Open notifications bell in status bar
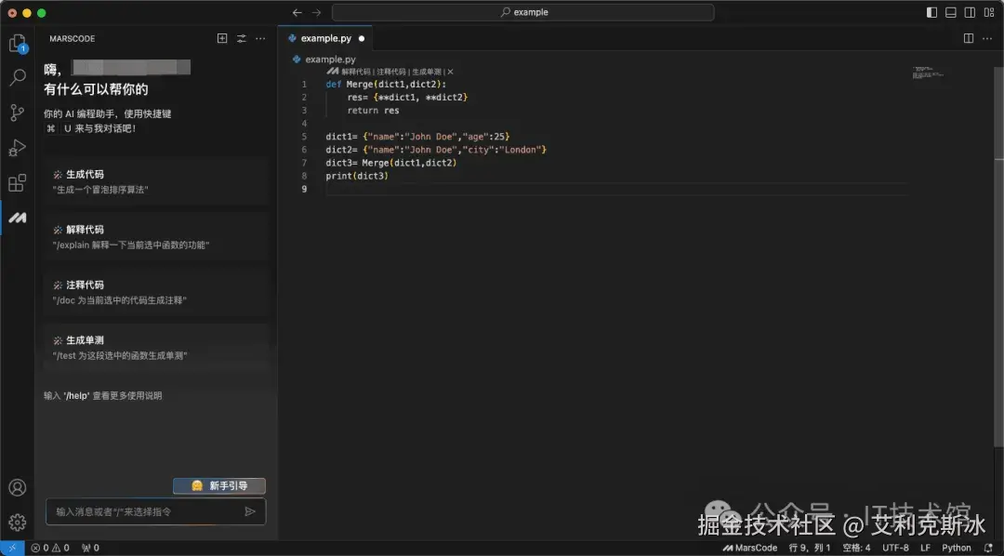 (988, 548)
